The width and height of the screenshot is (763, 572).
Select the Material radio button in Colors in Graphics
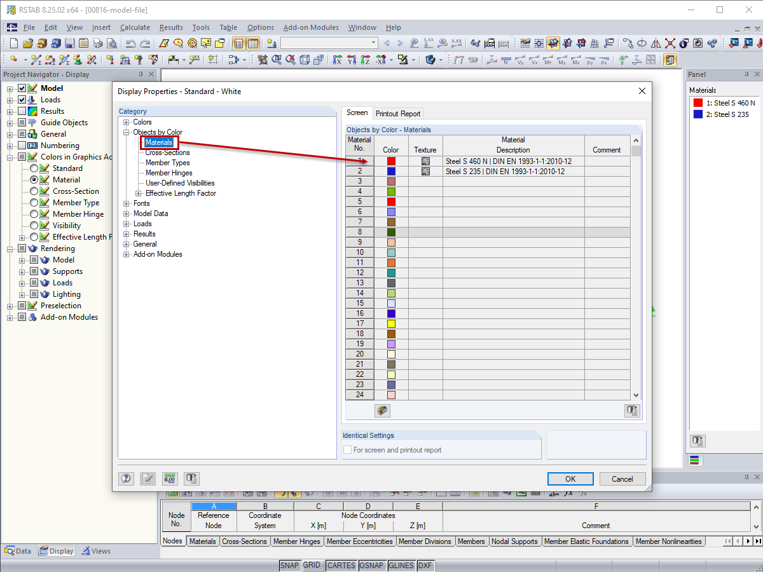(x=33, y=179)
